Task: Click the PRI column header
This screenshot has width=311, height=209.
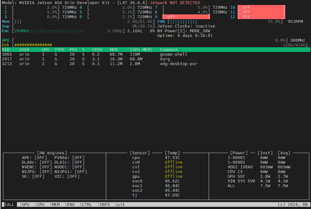Action: point(73,50)
